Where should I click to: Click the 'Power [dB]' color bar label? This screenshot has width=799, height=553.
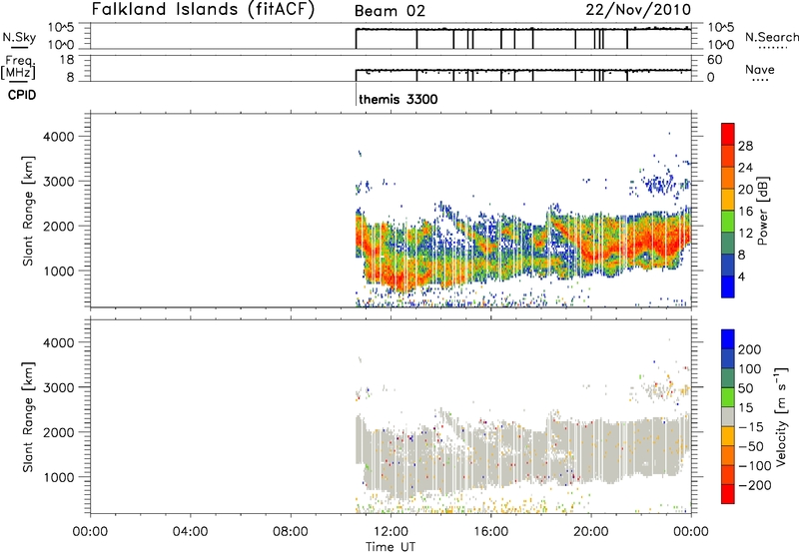(763, 211)
